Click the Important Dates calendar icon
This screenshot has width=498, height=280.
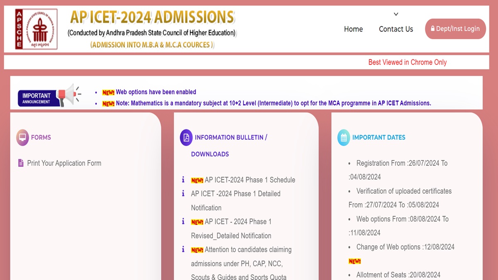[x=344, y=137]
